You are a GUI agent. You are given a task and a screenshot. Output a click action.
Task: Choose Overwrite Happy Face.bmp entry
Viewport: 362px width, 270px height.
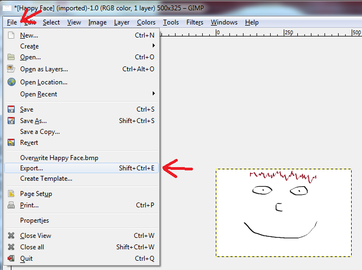pyautogui.click(x=82, y=158)
